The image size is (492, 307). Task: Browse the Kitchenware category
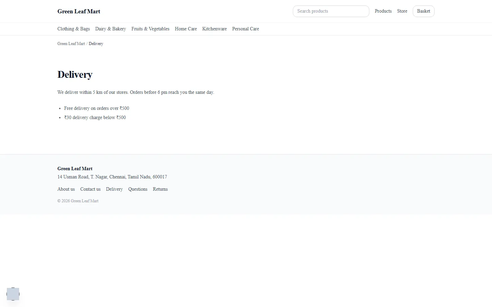pyautogui.click(x=215, y=29)
